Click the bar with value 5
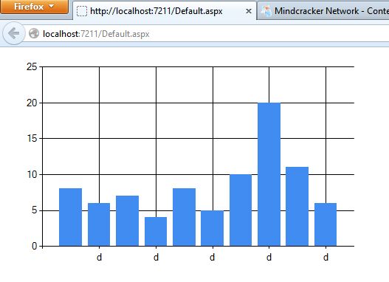The image size is (389, 282). tap(212, 228)
